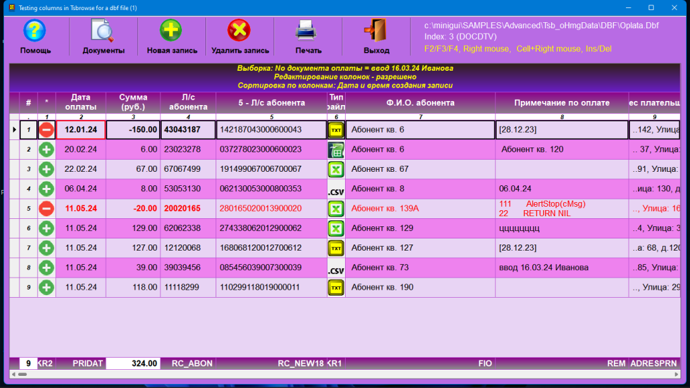Sort by Дата оплаты column header
The image size is (690, 388).
(81, 102)
